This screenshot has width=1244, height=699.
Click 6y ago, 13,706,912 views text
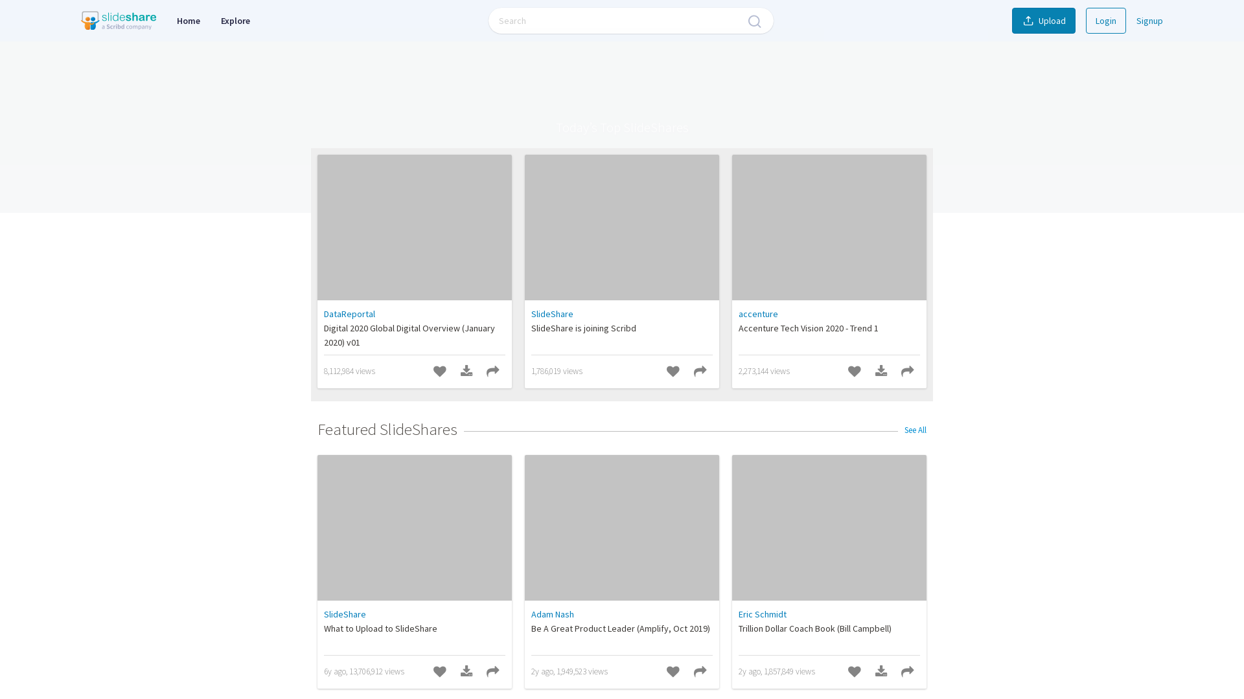point(364,671)
